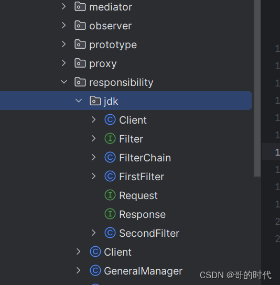Click the jdk package folder icon
The width and height of the screenshot is (280, 285).
[x=95, y=101]
